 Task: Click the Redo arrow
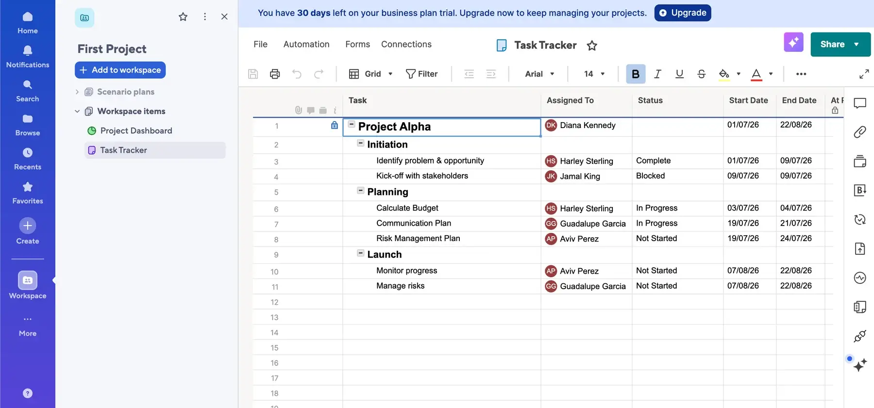click(x=319, y=74)
